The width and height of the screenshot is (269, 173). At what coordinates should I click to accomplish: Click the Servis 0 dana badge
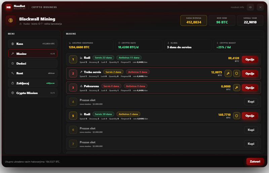(x=111, y=86)
